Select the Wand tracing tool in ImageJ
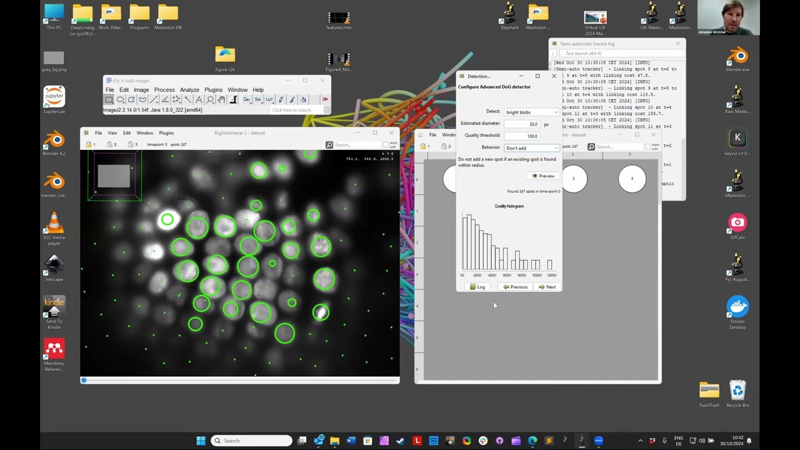This screenshot has height=450, width=800. (187, 100)
